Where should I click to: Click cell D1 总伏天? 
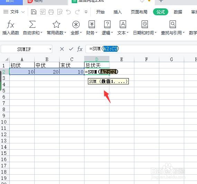(x=97, y=65)
